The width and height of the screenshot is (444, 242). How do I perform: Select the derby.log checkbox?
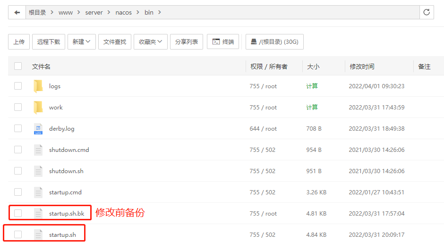click(18, 128)
